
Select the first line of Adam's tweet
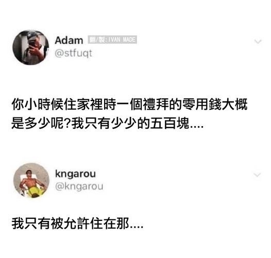click(129, 105)
